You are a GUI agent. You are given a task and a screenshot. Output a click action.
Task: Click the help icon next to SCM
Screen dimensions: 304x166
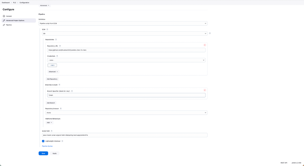(x=47, y=29)
